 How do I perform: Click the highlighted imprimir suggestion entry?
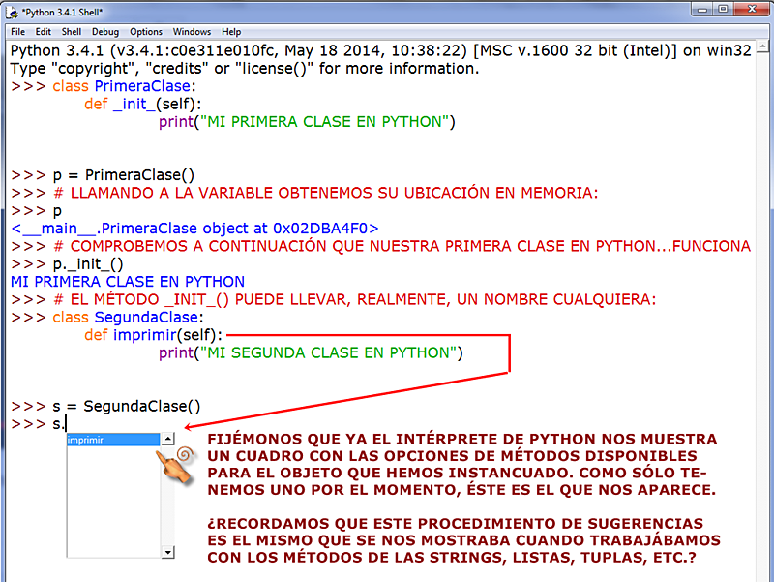(x=97, y=437)
